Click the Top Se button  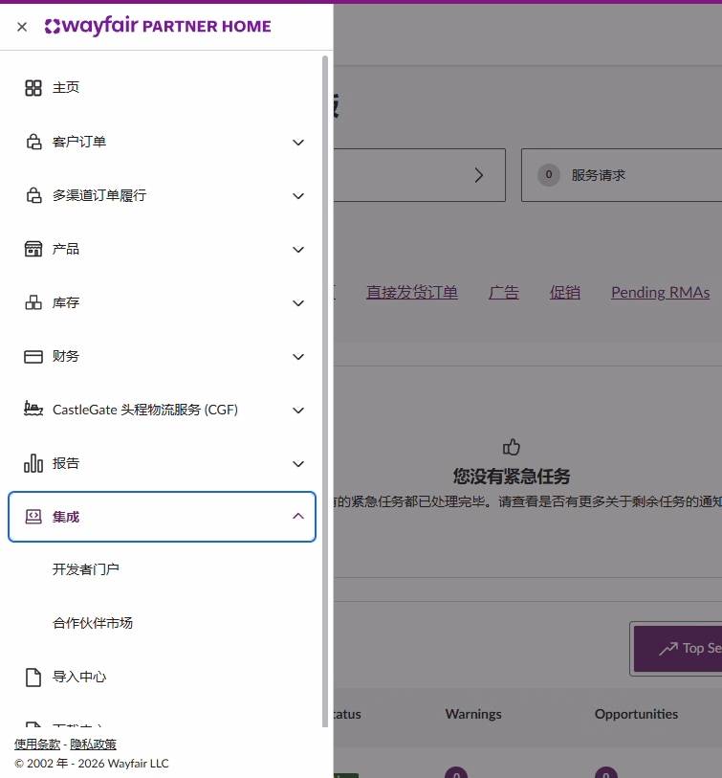pyautogui.click(x=678, y=649)
